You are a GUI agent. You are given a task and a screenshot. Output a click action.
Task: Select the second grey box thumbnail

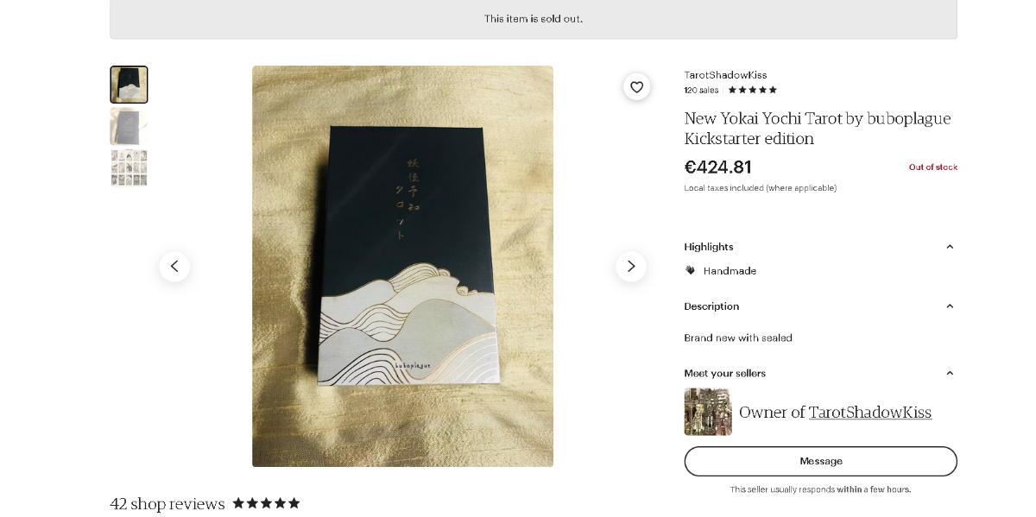pos(129,126)
